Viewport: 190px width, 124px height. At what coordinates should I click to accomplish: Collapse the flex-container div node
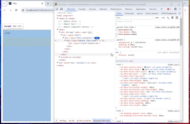pyautogui.click(x=63, y=38)
